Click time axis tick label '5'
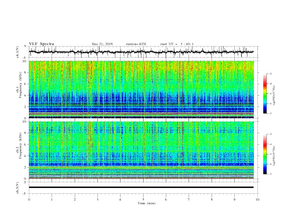 coord(143,199)
